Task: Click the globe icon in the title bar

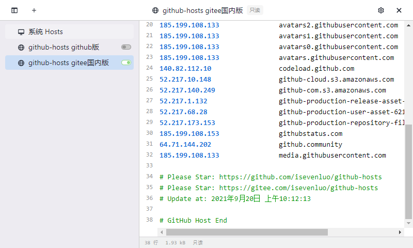Action: [155, 10]
